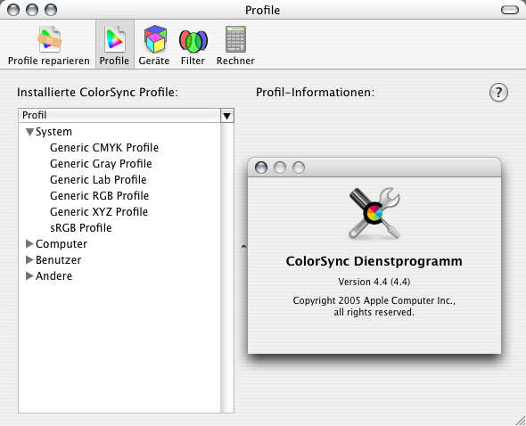Expand the Andere tree group
The height and width of the screenshot is (426, 526).
click(29, 275)
